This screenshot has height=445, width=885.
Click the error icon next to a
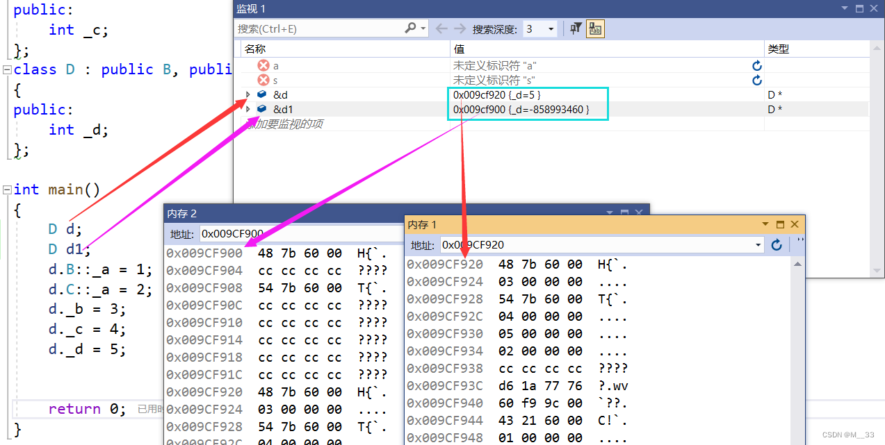tap(263, 65)
